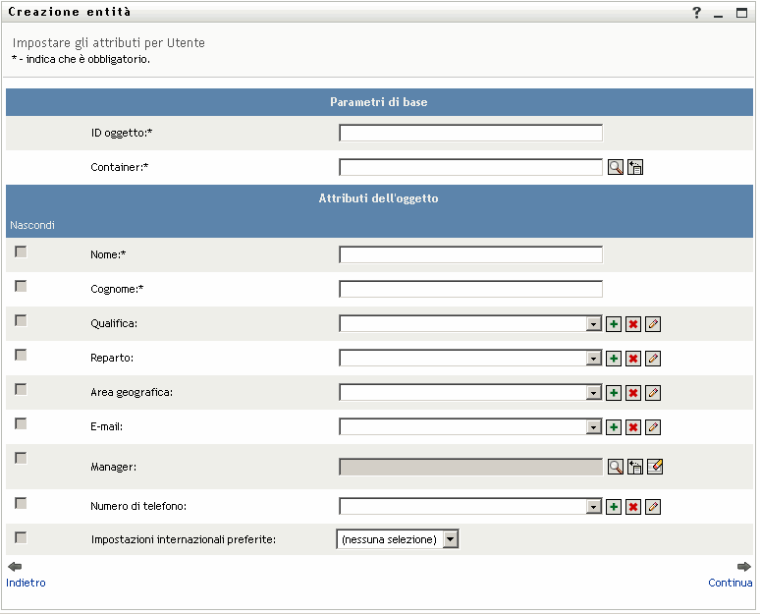This screenshot has width=760, height=614.
Task: Enable the hide checkbox for E-mail
Action: (x=21, y=424)
